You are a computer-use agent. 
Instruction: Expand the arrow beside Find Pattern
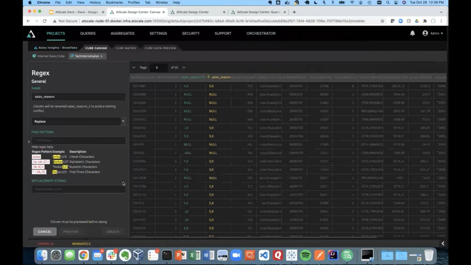(29, 142)
